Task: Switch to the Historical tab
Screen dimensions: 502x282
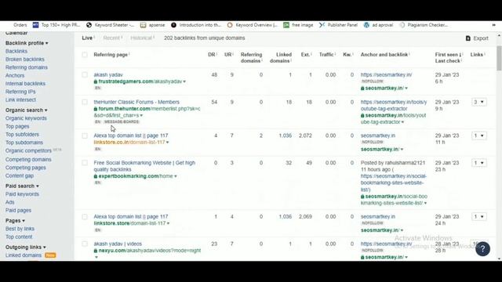Action: point(141,38)
